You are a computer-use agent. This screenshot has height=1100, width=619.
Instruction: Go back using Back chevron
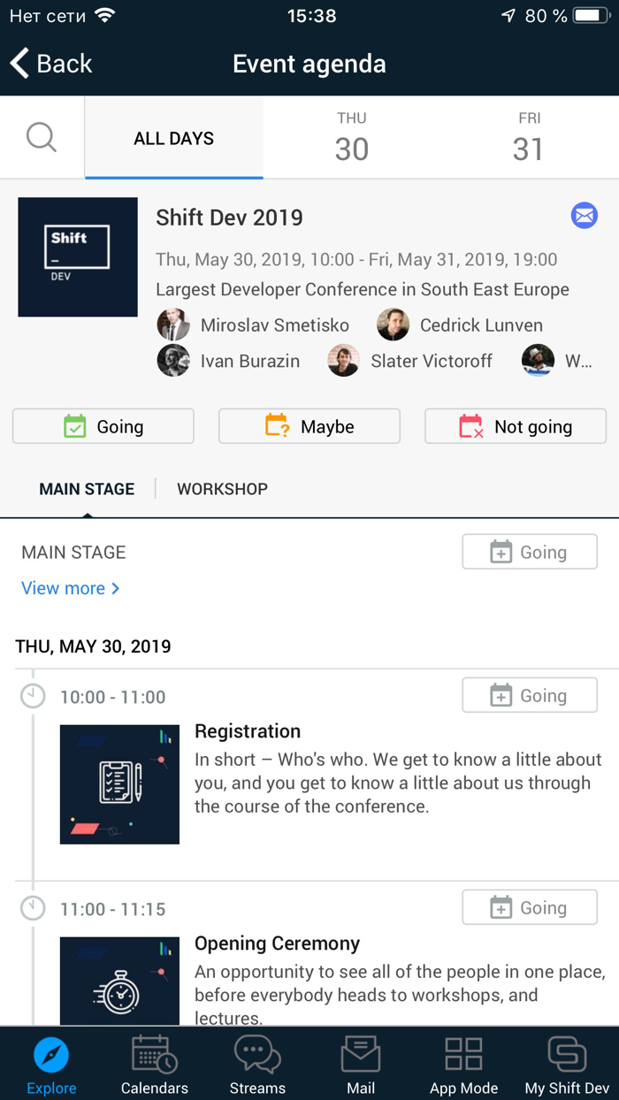pos(51,64)
